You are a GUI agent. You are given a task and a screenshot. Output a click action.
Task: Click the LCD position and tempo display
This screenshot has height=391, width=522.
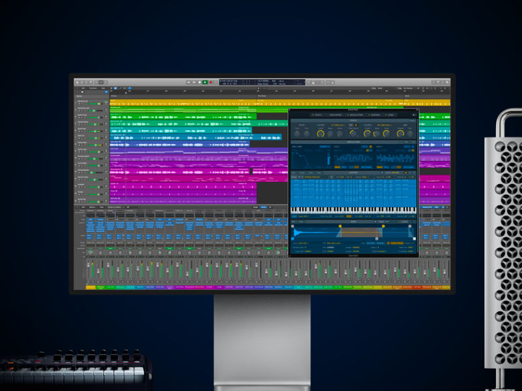(262, 82)
